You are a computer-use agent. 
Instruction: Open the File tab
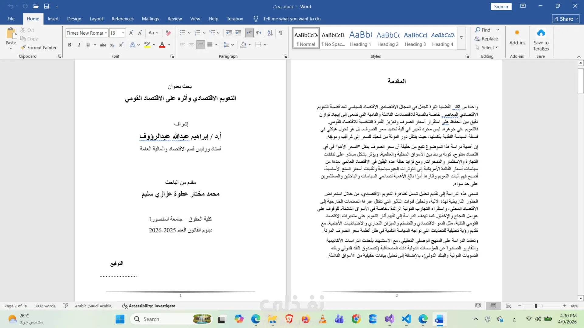click(x=11, y=19)
